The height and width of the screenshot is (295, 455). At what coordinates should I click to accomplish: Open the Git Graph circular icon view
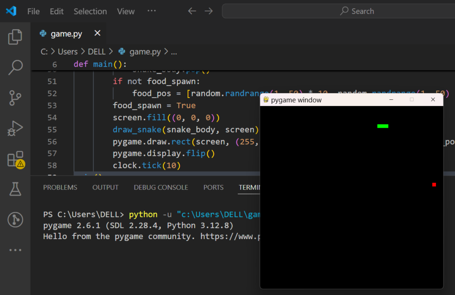(x=15, y=220)
